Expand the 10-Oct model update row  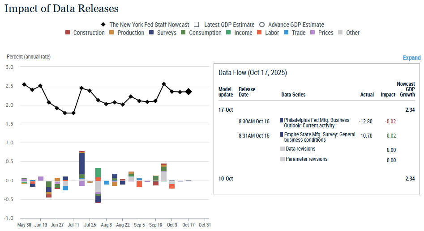(226, 179)
